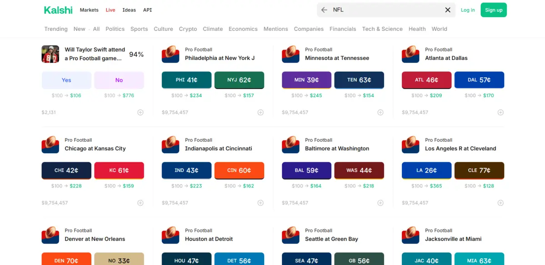Open Taylor Swift market thumbnail

[x=50, y=54]
